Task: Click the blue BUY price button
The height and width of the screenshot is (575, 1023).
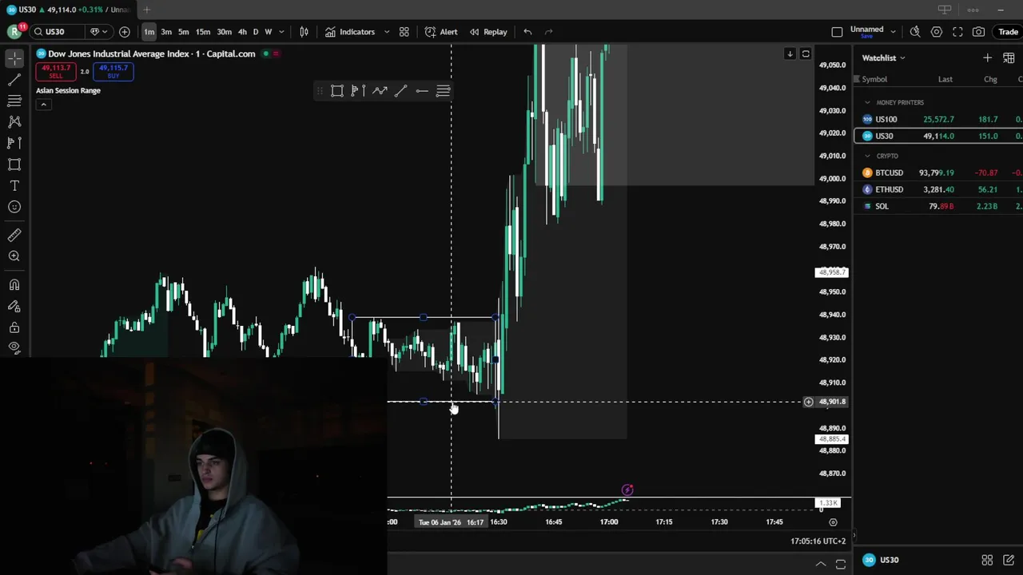Action: [x=113, y=71]
